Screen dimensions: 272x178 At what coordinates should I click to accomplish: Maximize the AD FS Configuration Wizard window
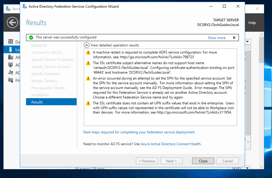(x=224, y=7)
